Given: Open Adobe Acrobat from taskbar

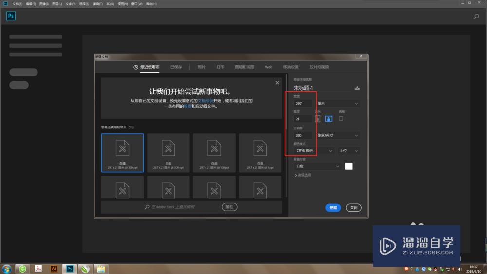Looking at the screenshot, I should click(38, 269).
